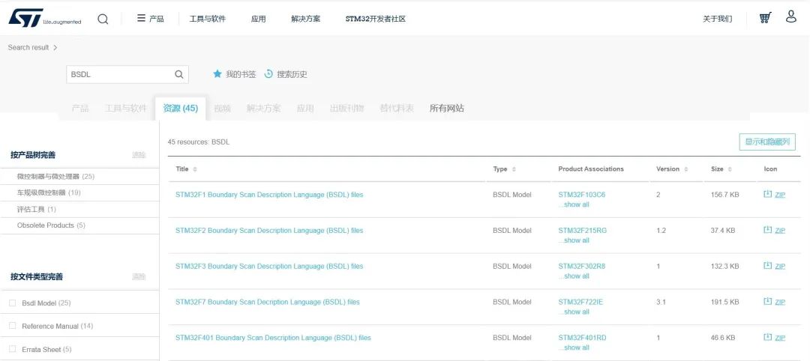The width and height of the screenshot is (810, 361).
Task: Click 我的书签 link
Action: pos(241,74)
